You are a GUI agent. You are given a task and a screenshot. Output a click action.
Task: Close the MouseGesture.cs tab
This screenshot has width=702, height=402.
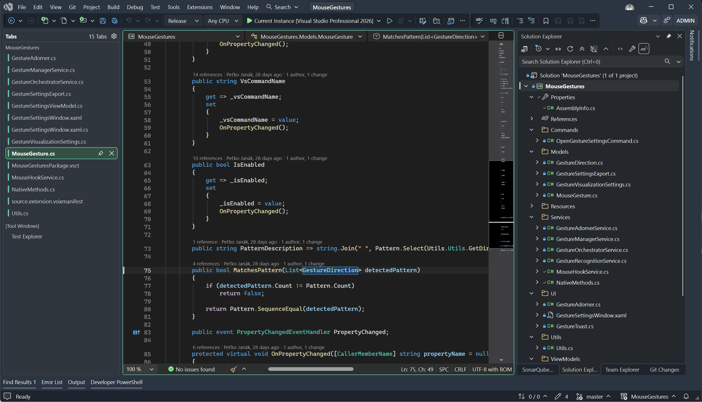(111, 153)
